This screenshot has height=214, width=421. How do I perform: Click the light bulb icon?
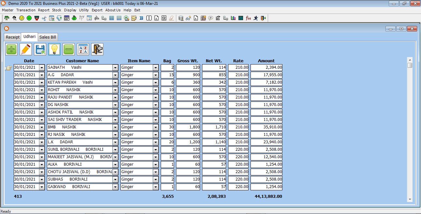click(54, 50)
